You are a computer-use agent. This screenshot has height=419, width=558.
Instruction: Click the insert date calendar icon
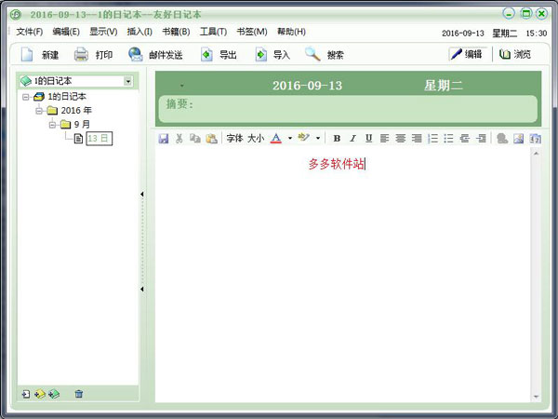click(x=536, y=138)
